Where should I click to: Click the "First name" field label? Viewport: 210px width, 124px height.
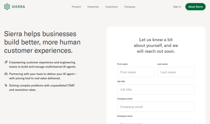click(x=122, y=64)
